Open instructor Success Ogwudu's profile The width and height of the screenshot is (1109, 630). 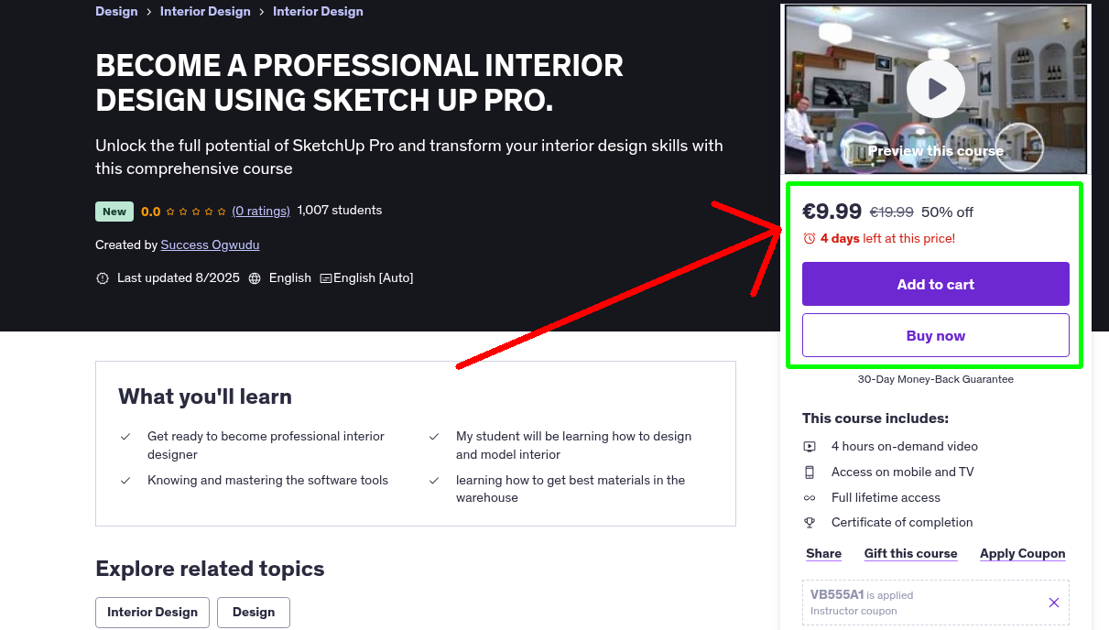point(210,244)
